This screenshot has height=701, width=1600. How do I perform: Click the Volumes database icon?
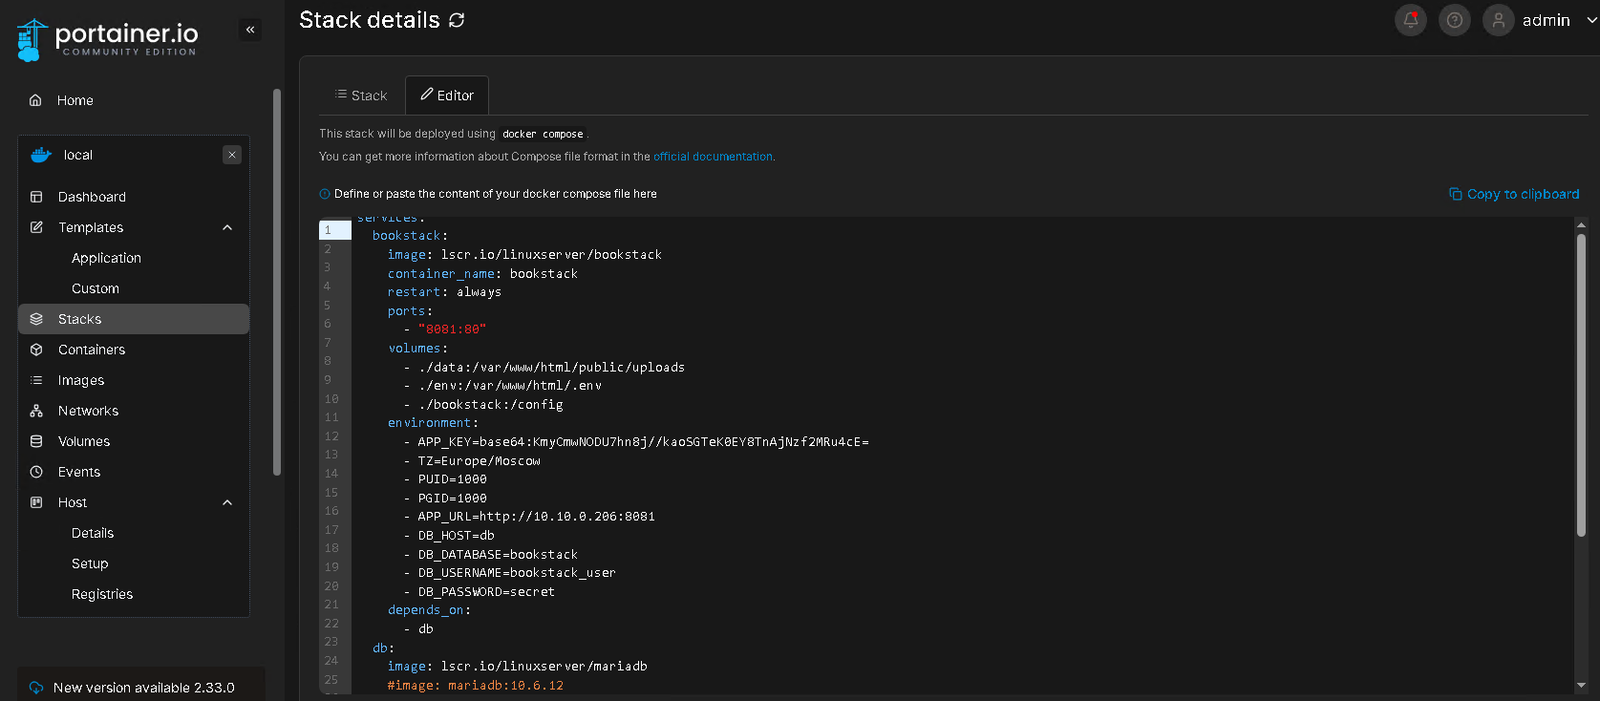(x=36, y=441)
